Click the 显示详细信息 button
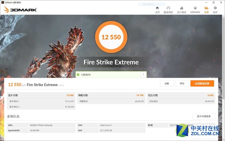 204,116
